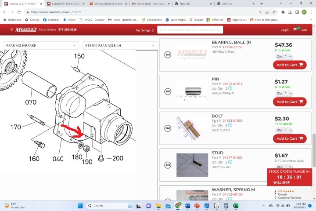Screen dimensions: 316x211
Task: Show Job Qty info for BOLT 01133-51035
Action: [x=230, y=125]
